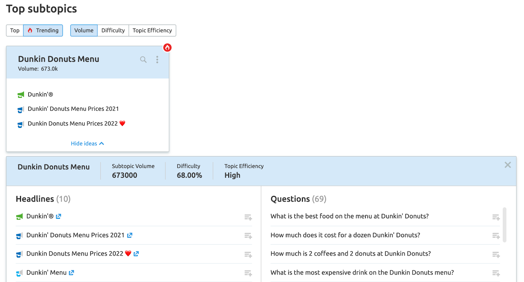Image resolution: width=524 pixels, height=282 pixels.
Task: Click the blue megaphone beside Menu Prices 2021 headline
Action: click(20, 236)
